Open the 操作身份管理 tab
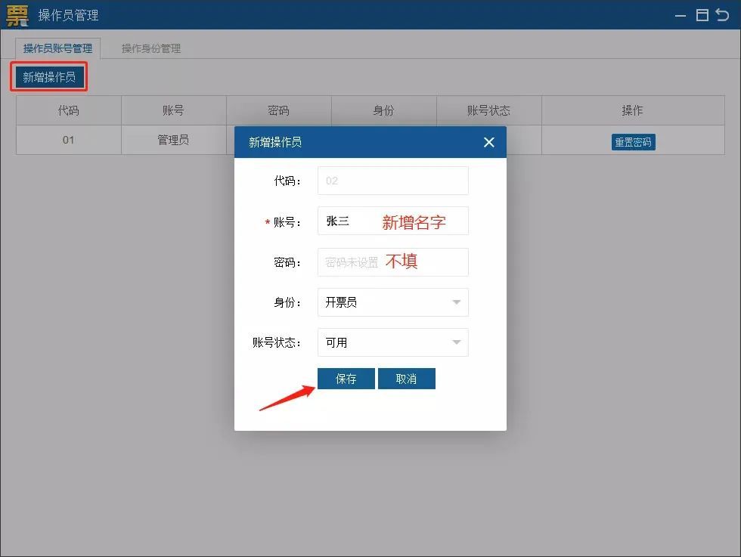The height and width of the screenshot is (557, 741). (151, 48)
